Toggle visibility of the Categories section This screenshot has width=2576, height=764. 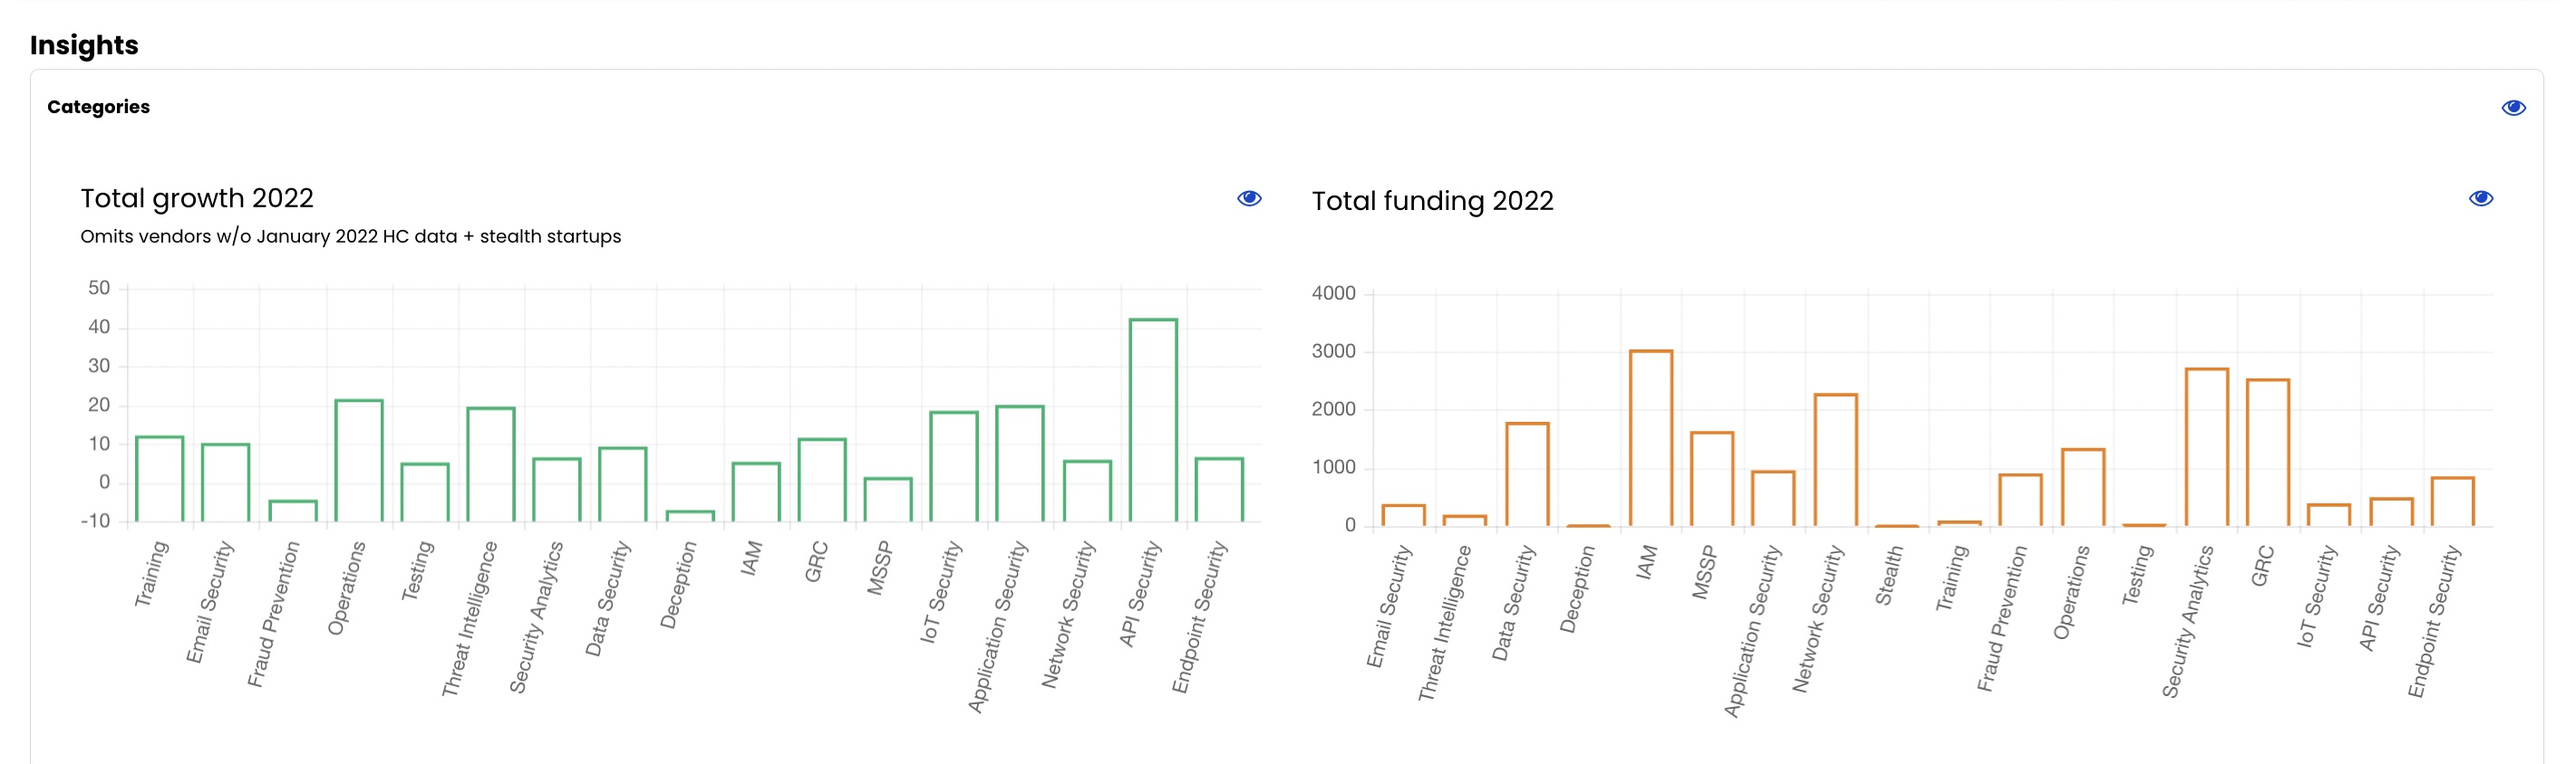click(x=2513, y=108)
